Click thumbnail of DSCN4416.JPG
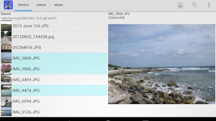The width and height of the screenshot is (216, 121). click(6, 47)
